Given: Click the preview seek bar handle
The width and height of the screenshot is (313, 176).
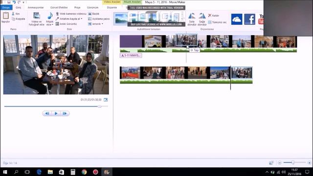Looking at the screenshot, I should [x=100, y=107].
